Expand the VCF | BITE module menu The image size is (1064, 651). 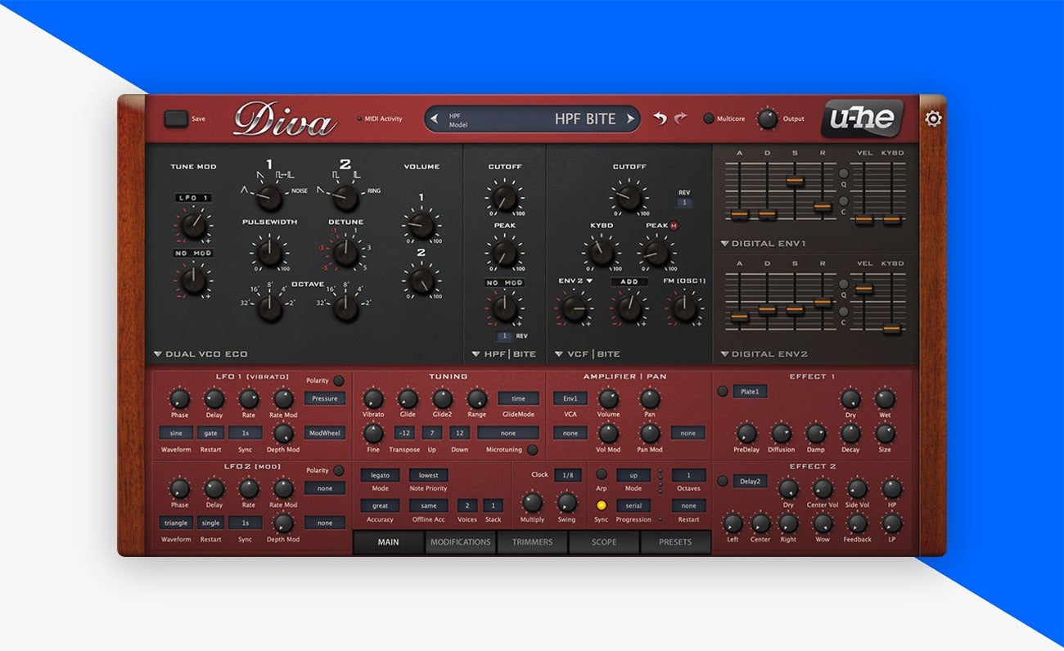coord(587,354)
